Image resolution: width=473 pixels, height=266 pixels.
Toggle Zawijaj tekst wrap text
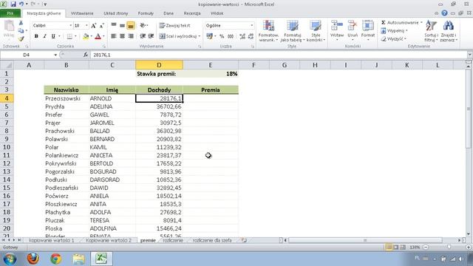click(x=174, y=26)
